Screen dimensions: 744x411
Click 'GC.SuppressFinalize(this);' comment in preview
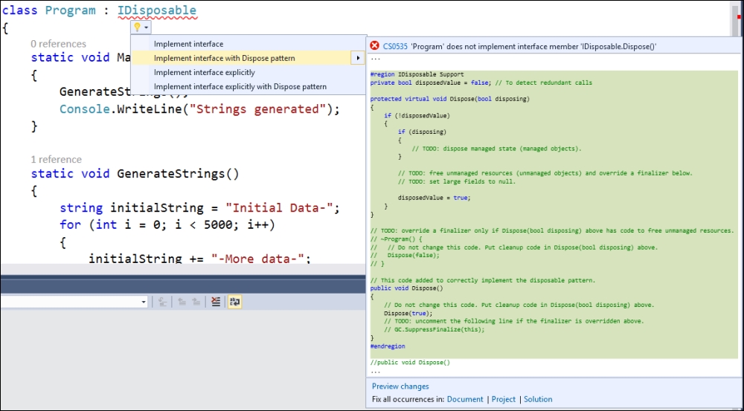click(434, 329)
